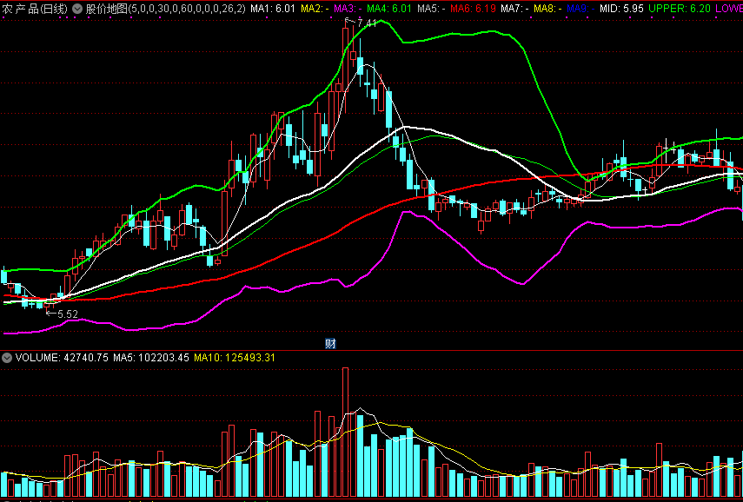Select the magenta MA3 label
Screen dimensions: 743x502
[x=348, y=9]
